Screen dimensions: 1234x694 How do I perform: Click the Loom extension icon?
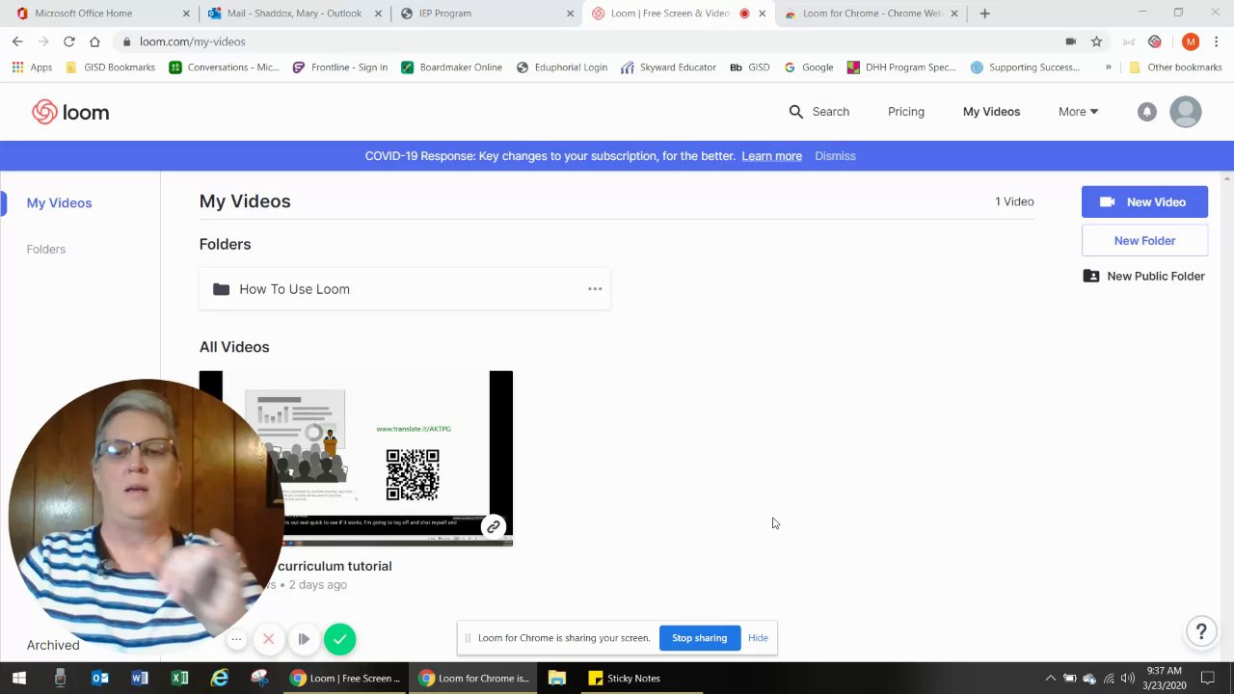pos(1155,41)
